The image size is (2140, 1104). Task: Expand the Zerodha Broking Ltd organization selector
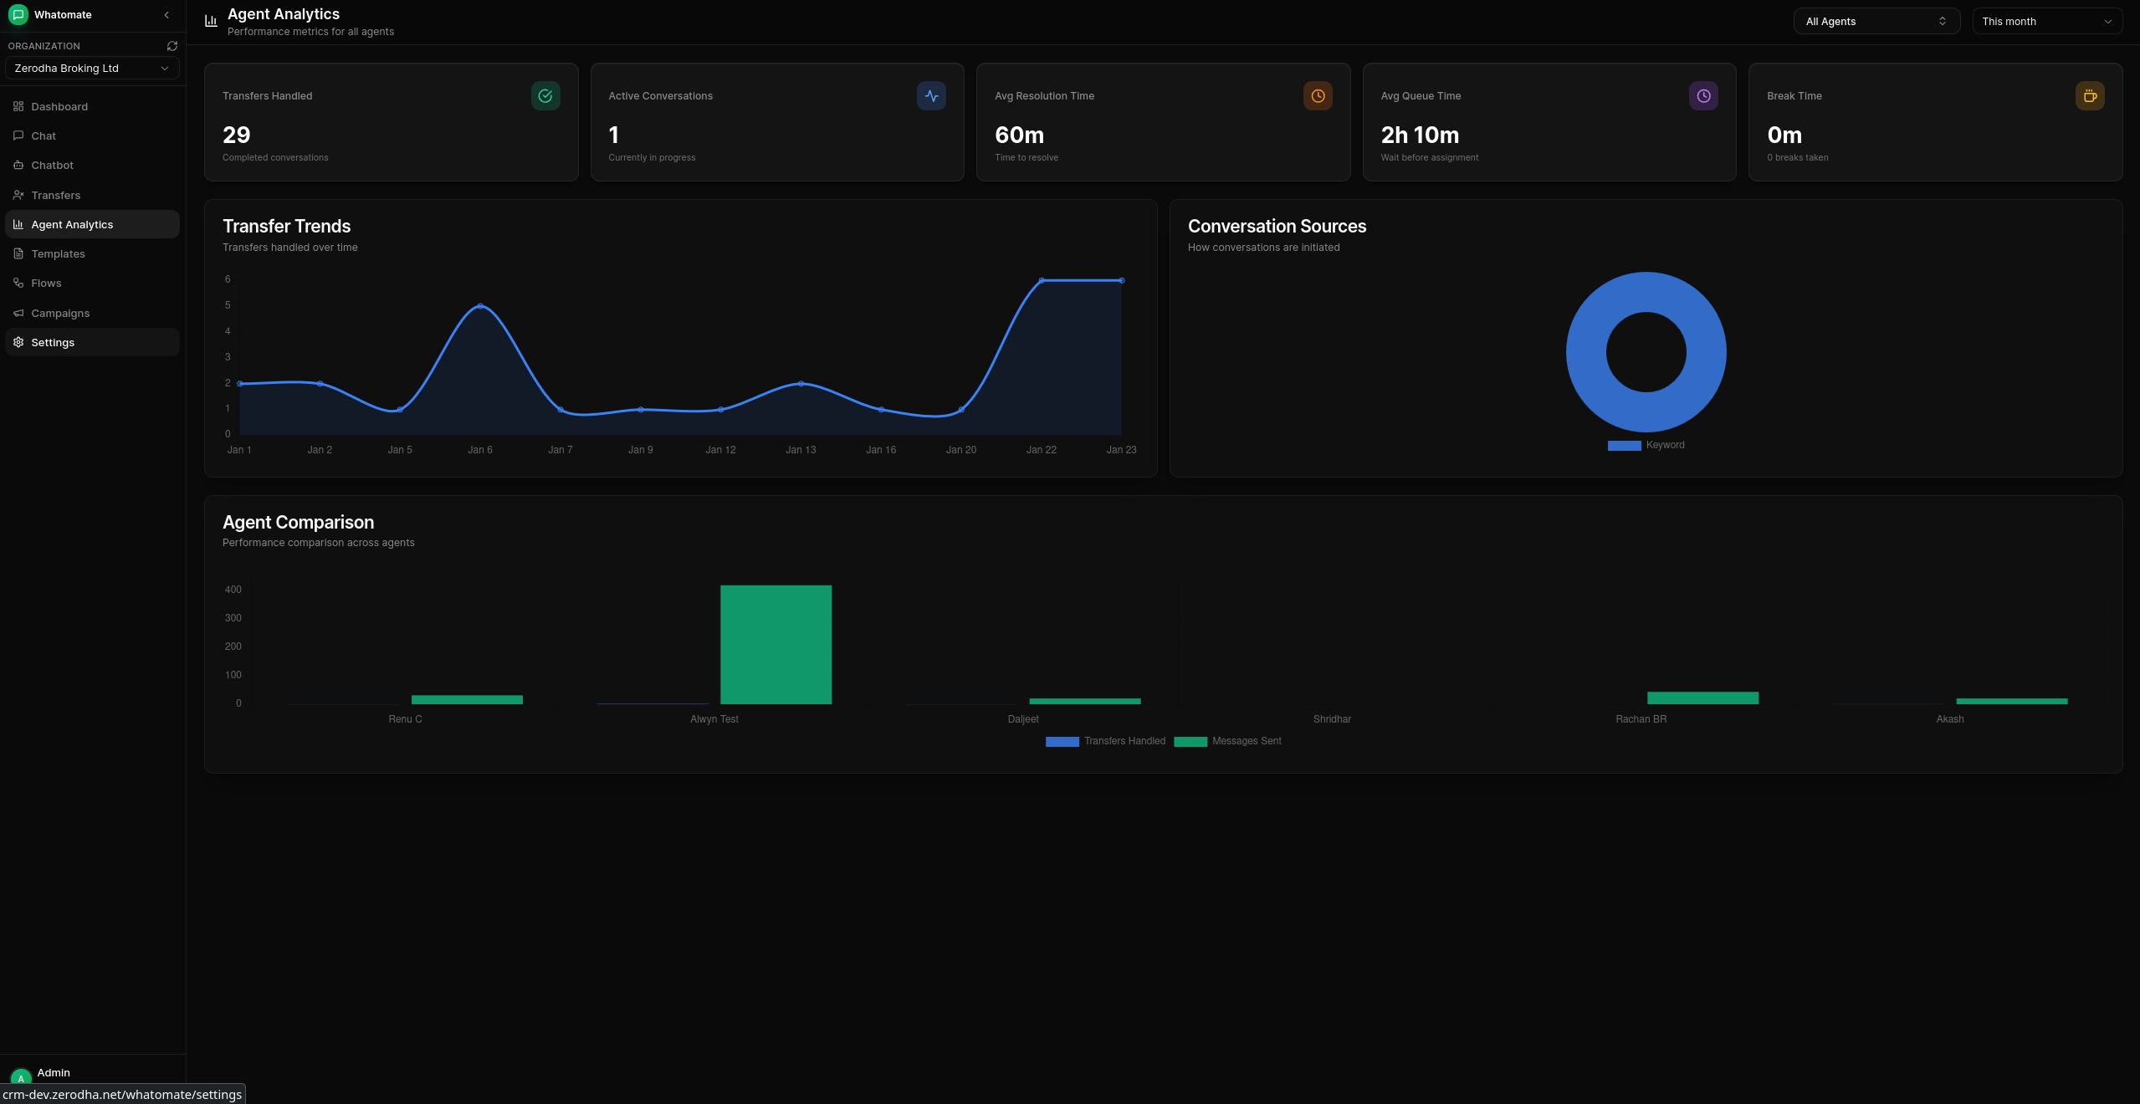coord(91,68)
